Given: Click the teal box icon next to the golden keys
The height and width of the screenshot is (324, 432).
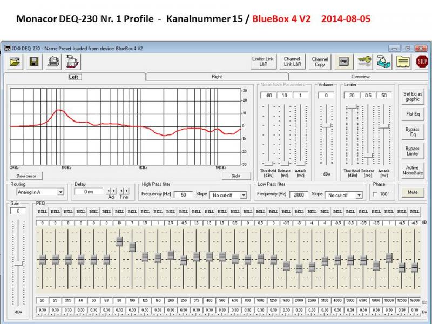Looking at the screenshot, I should tap(384, 62).
